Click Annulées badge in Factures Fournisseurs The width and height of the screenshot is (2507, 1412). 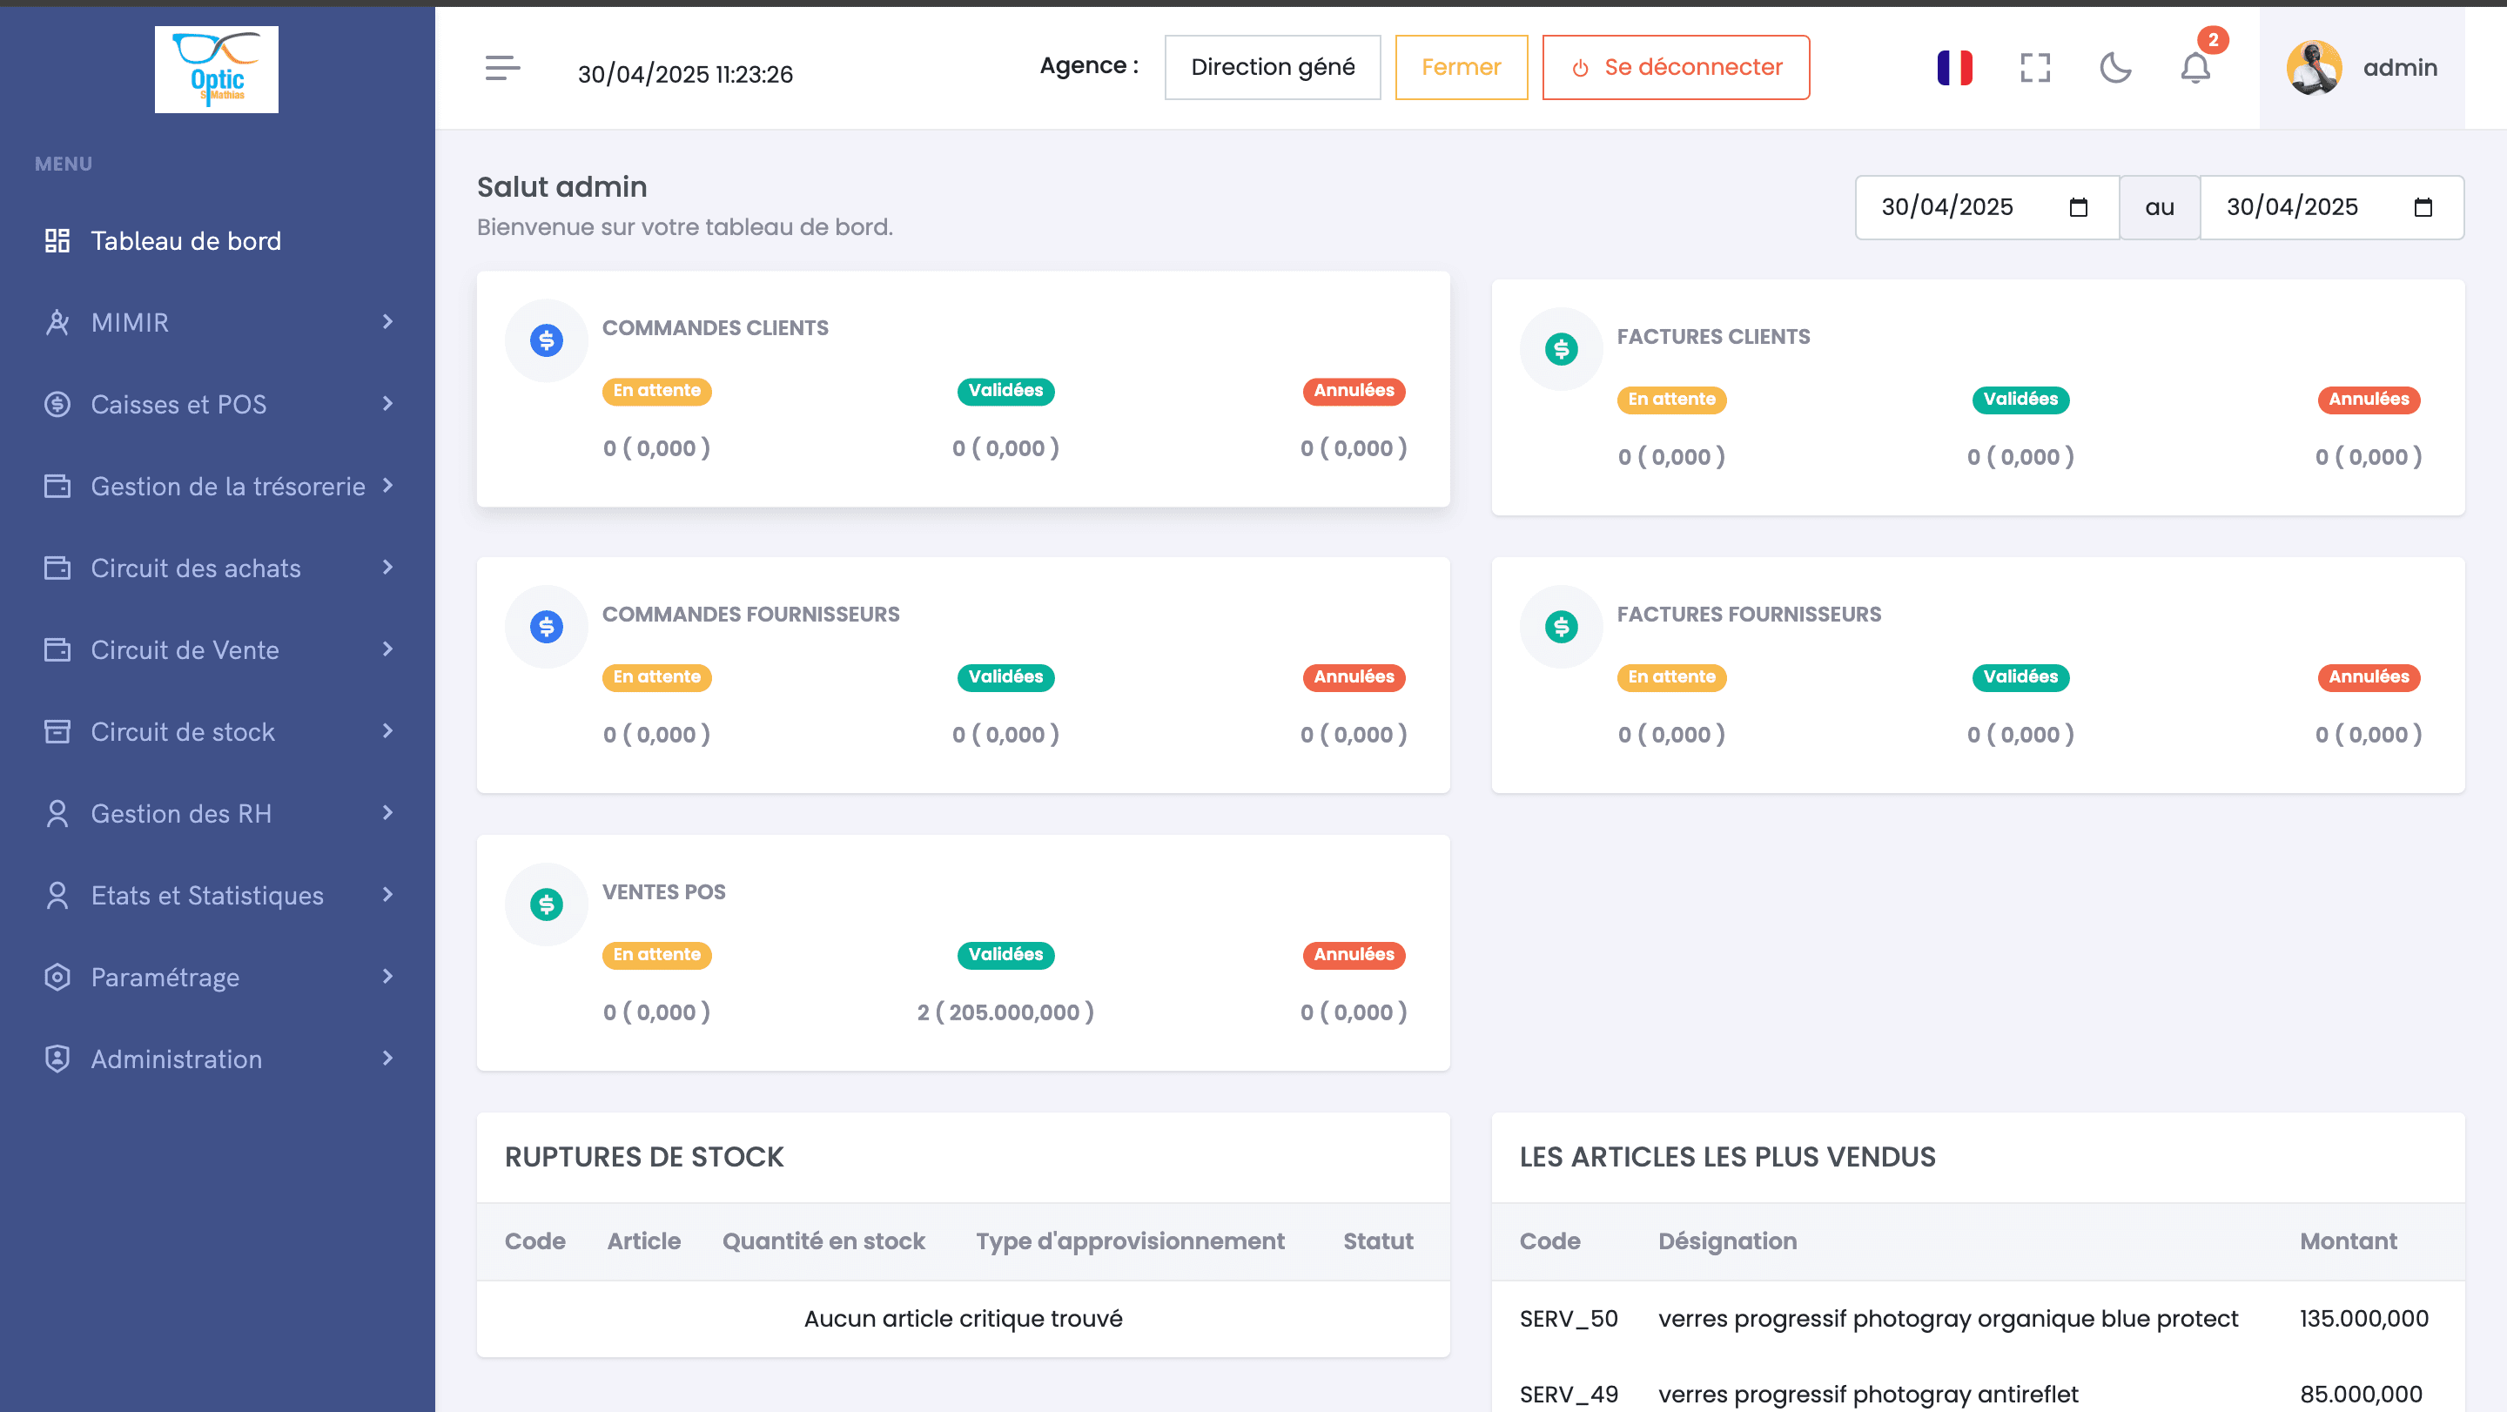2369,677
